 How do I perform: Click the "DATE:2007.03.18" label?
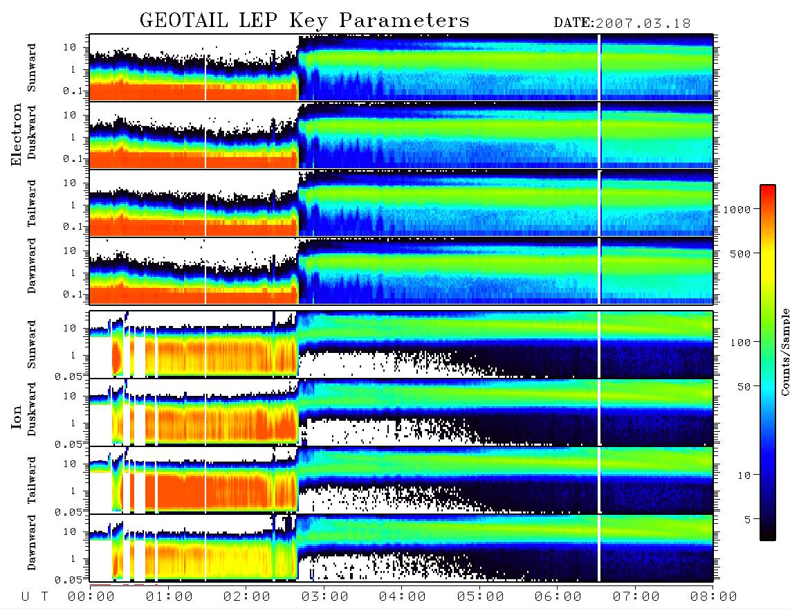622,24
